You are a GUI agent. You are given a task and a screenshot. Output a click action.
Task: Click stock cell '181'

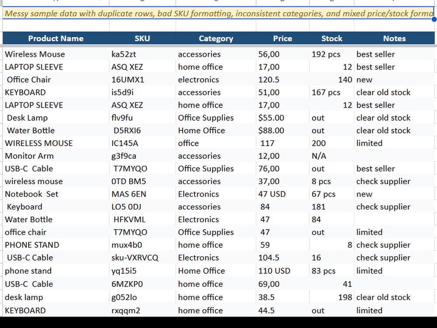click(332, 207)
